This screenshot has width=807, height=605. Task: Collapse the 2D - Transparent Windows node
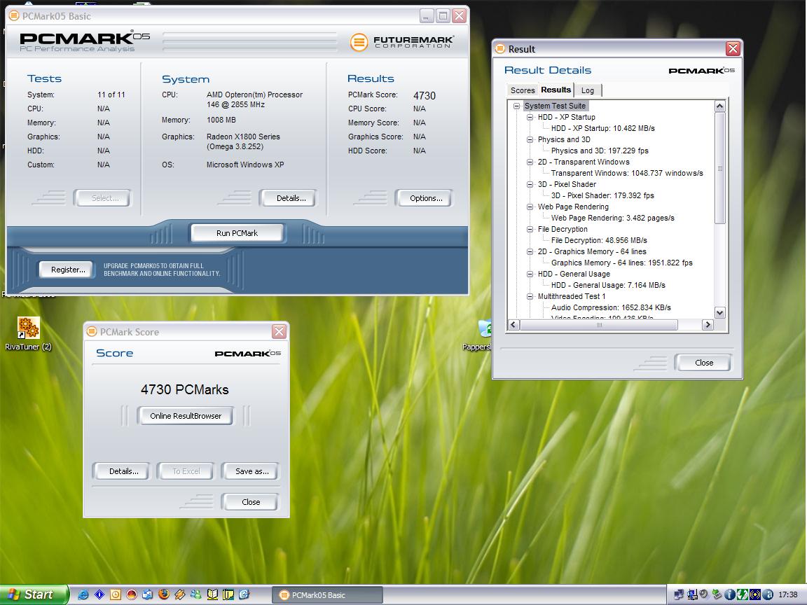(x=530, y=162)
